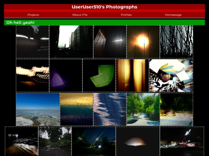This screenshot has height=156, width=209.
Task: Select the Profiles menu item
Action: [x=126, y=15]
